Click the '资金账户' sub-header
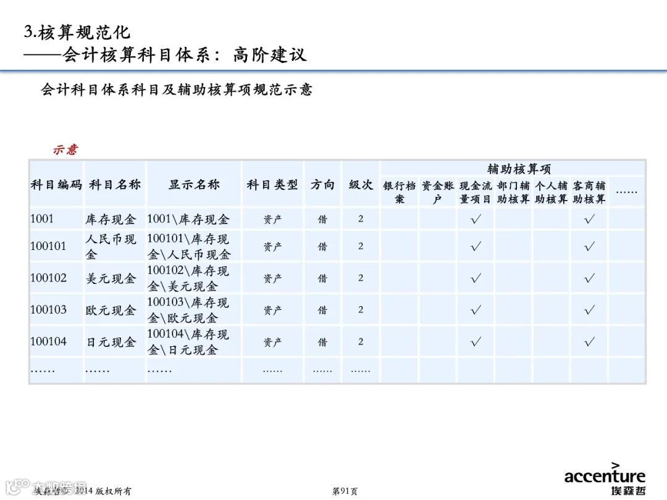 [x=438, y=192]
